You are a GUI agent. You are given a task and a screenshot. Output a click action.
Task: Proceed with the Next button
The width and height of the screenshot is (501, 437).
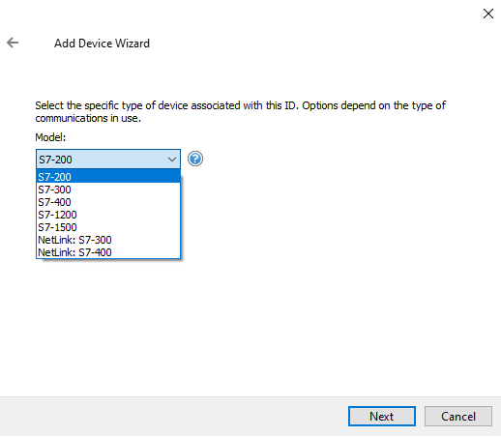[x=382, y=416]
